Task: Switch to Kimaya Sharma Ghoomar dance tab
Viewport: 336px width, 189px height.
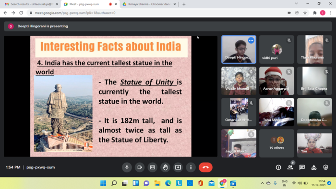Action: click(149, 4)
